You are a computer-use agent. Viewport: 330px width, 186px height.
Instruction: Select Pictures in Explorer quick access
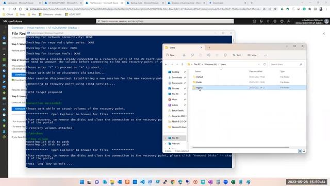click(175, 88)
